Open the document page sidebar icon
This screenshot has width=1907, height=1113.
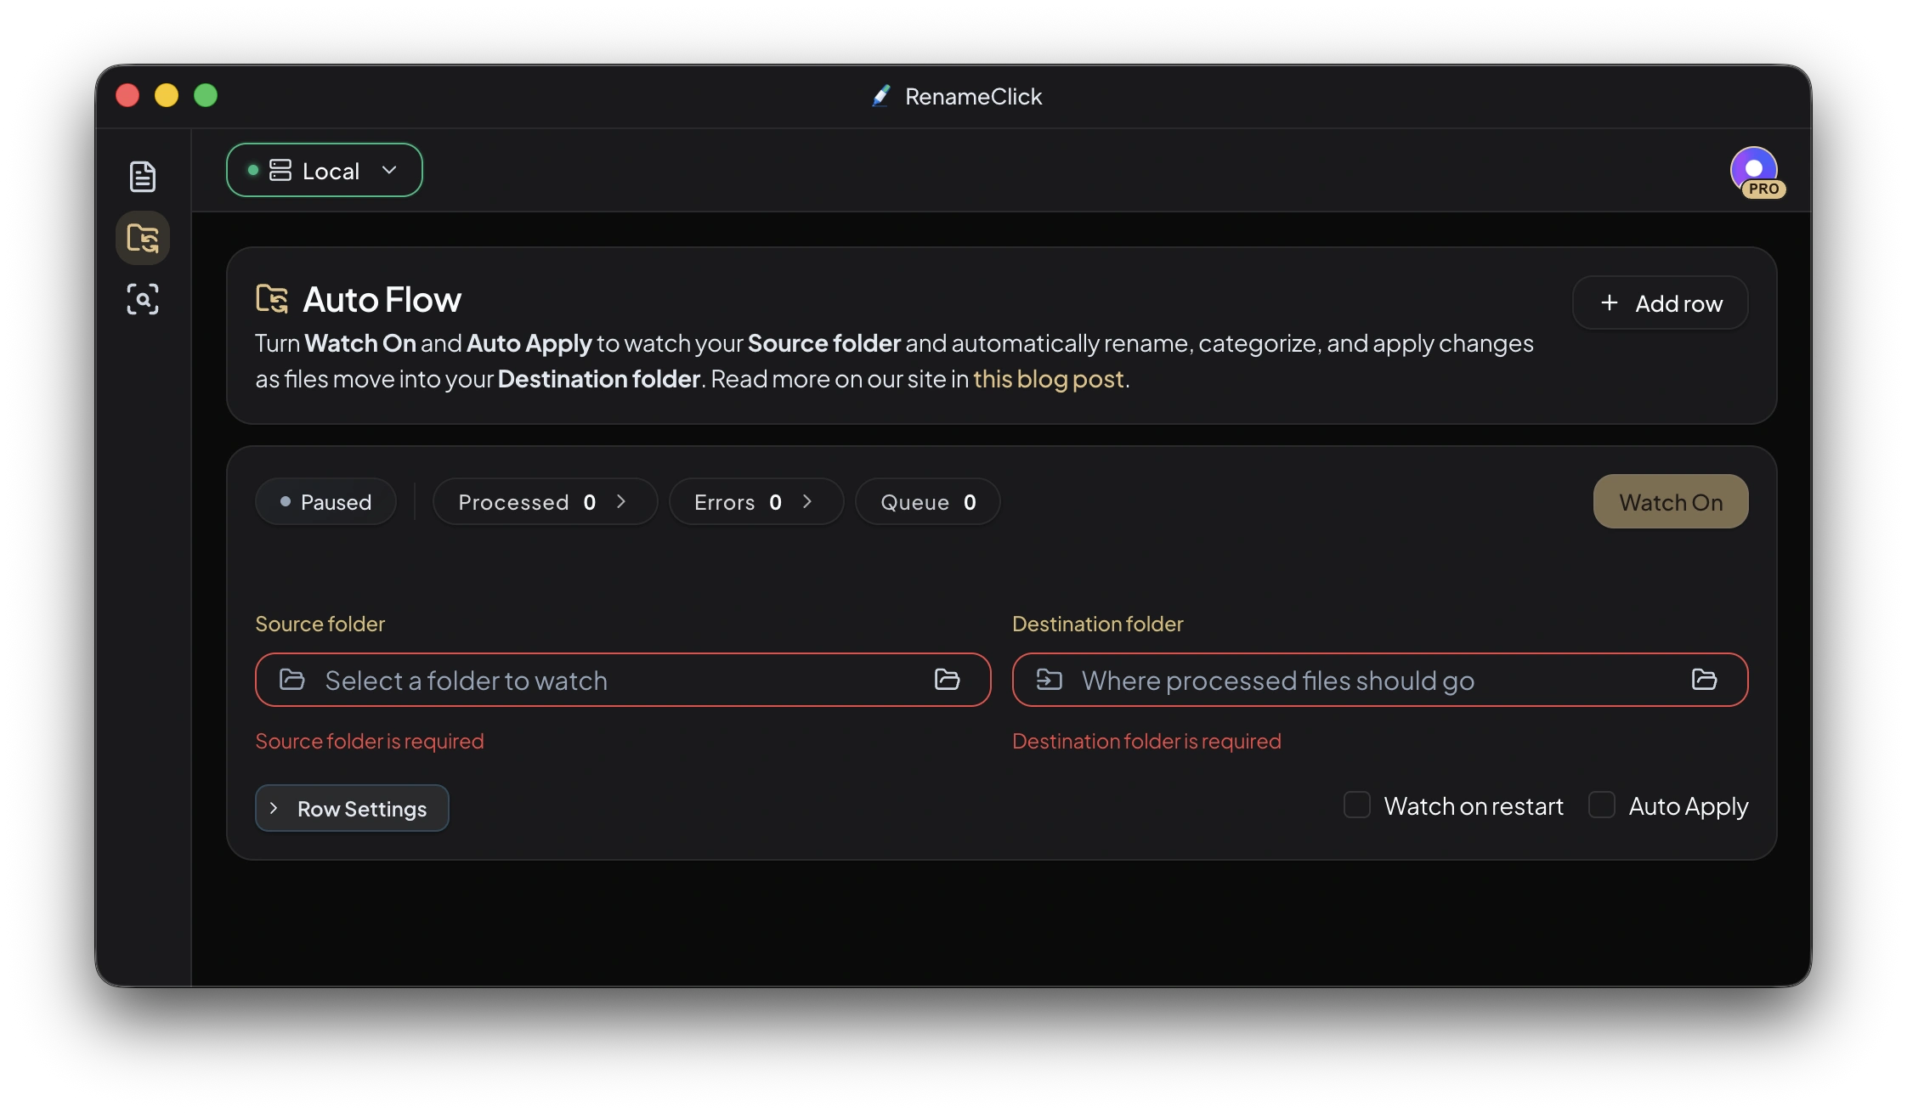click(142, 177)
